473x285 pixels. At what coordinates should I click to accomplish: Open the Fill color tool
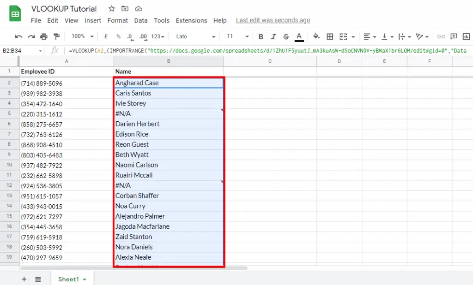point(316,36)
